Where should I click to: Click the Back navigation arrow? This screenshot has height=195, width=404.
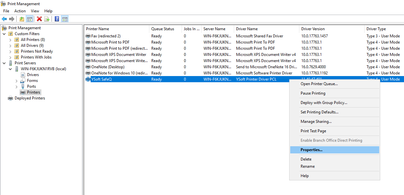[4, 19]
